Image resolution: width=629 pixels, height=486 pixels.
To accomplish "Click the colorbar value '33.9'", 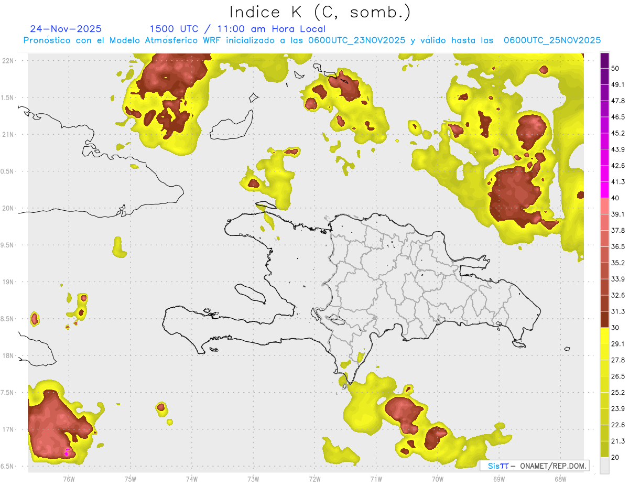I will [618, 279].
